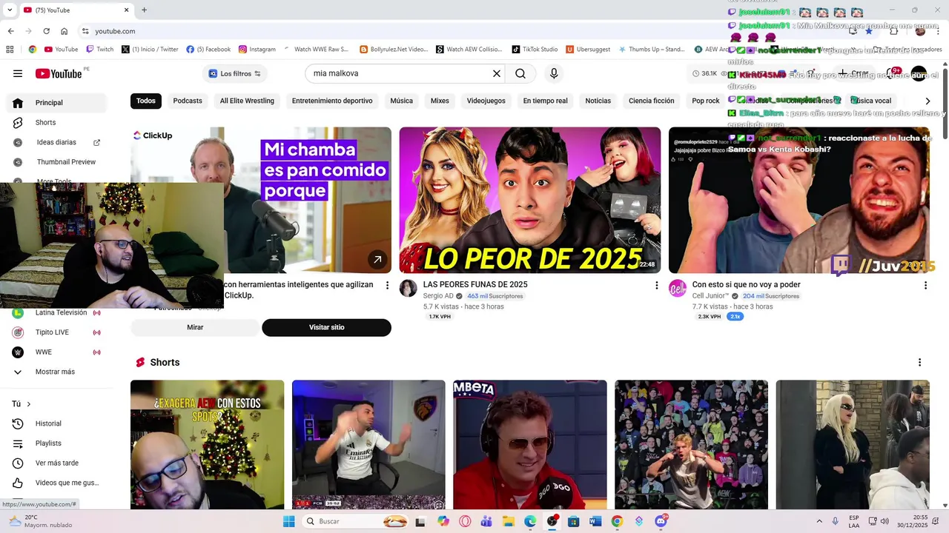This screenshot has width=949, height=533.
Task: Show hidden tray icons chevron
Action: pyautogui.click(x=819, y=521)
